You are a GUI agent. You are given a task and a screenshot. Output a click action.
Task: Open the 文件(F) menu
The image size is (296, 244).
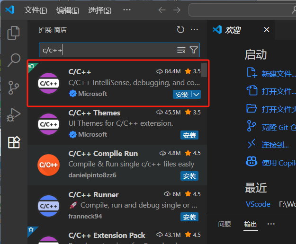pos(36,10)
